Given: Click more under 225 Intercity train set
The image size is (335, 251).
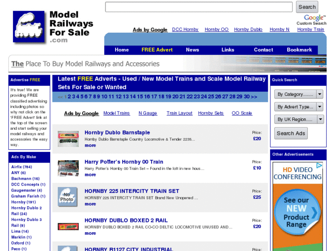Looking at the screenshot, I should (x=90, y=204).
